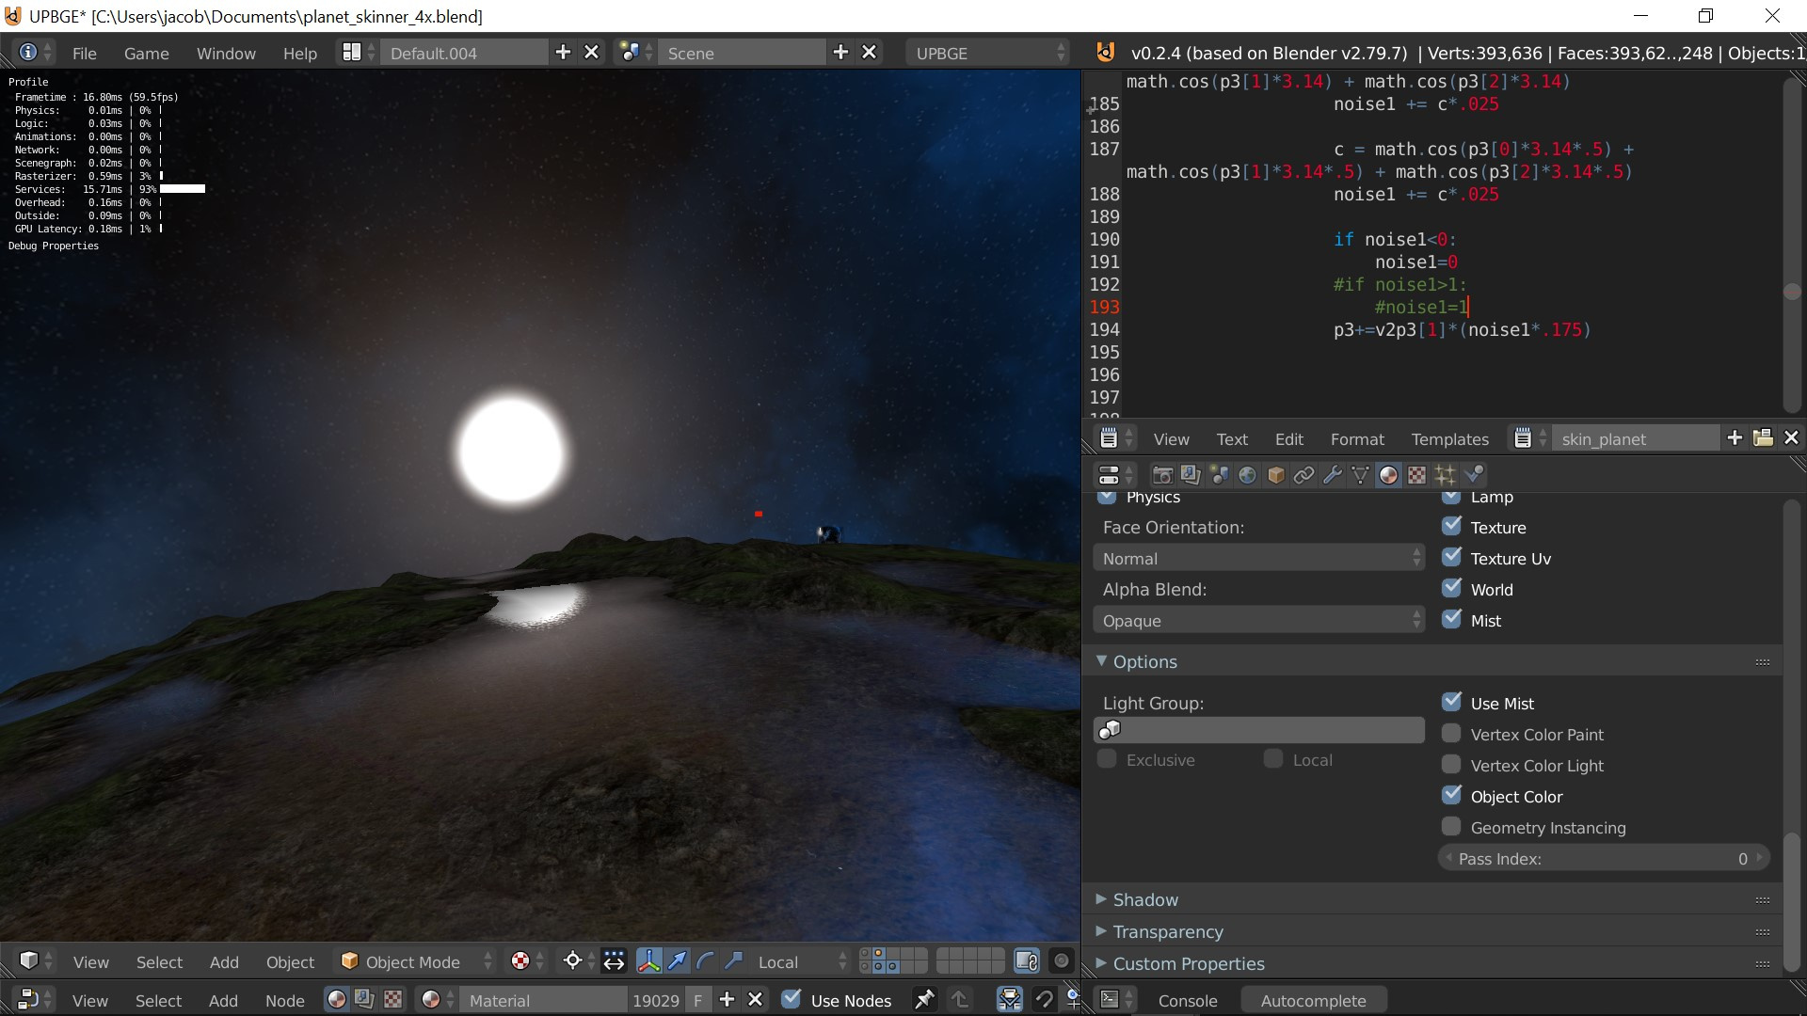Open the Scene properties tab
1807x1016 pixels.
pos(1219,475)
